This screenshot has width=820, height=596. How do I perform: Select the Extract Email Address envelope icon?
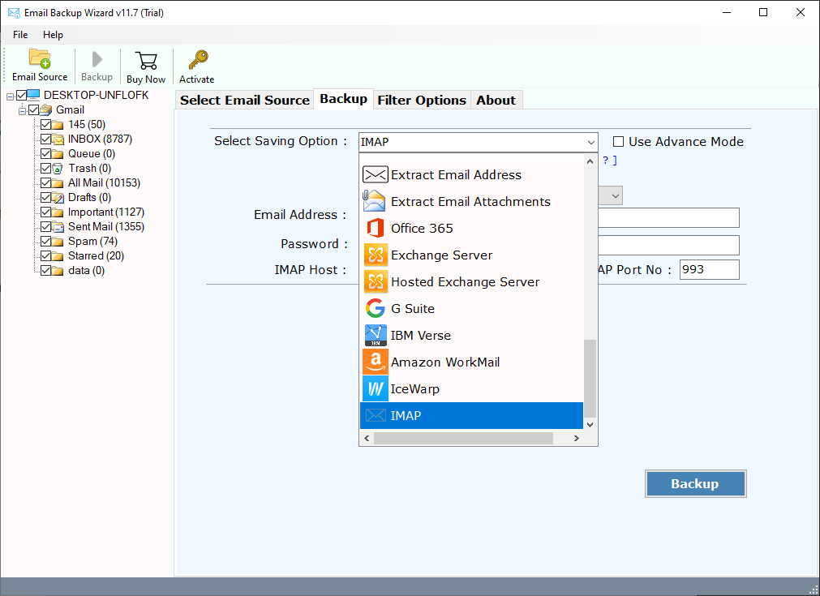point(375,174)
